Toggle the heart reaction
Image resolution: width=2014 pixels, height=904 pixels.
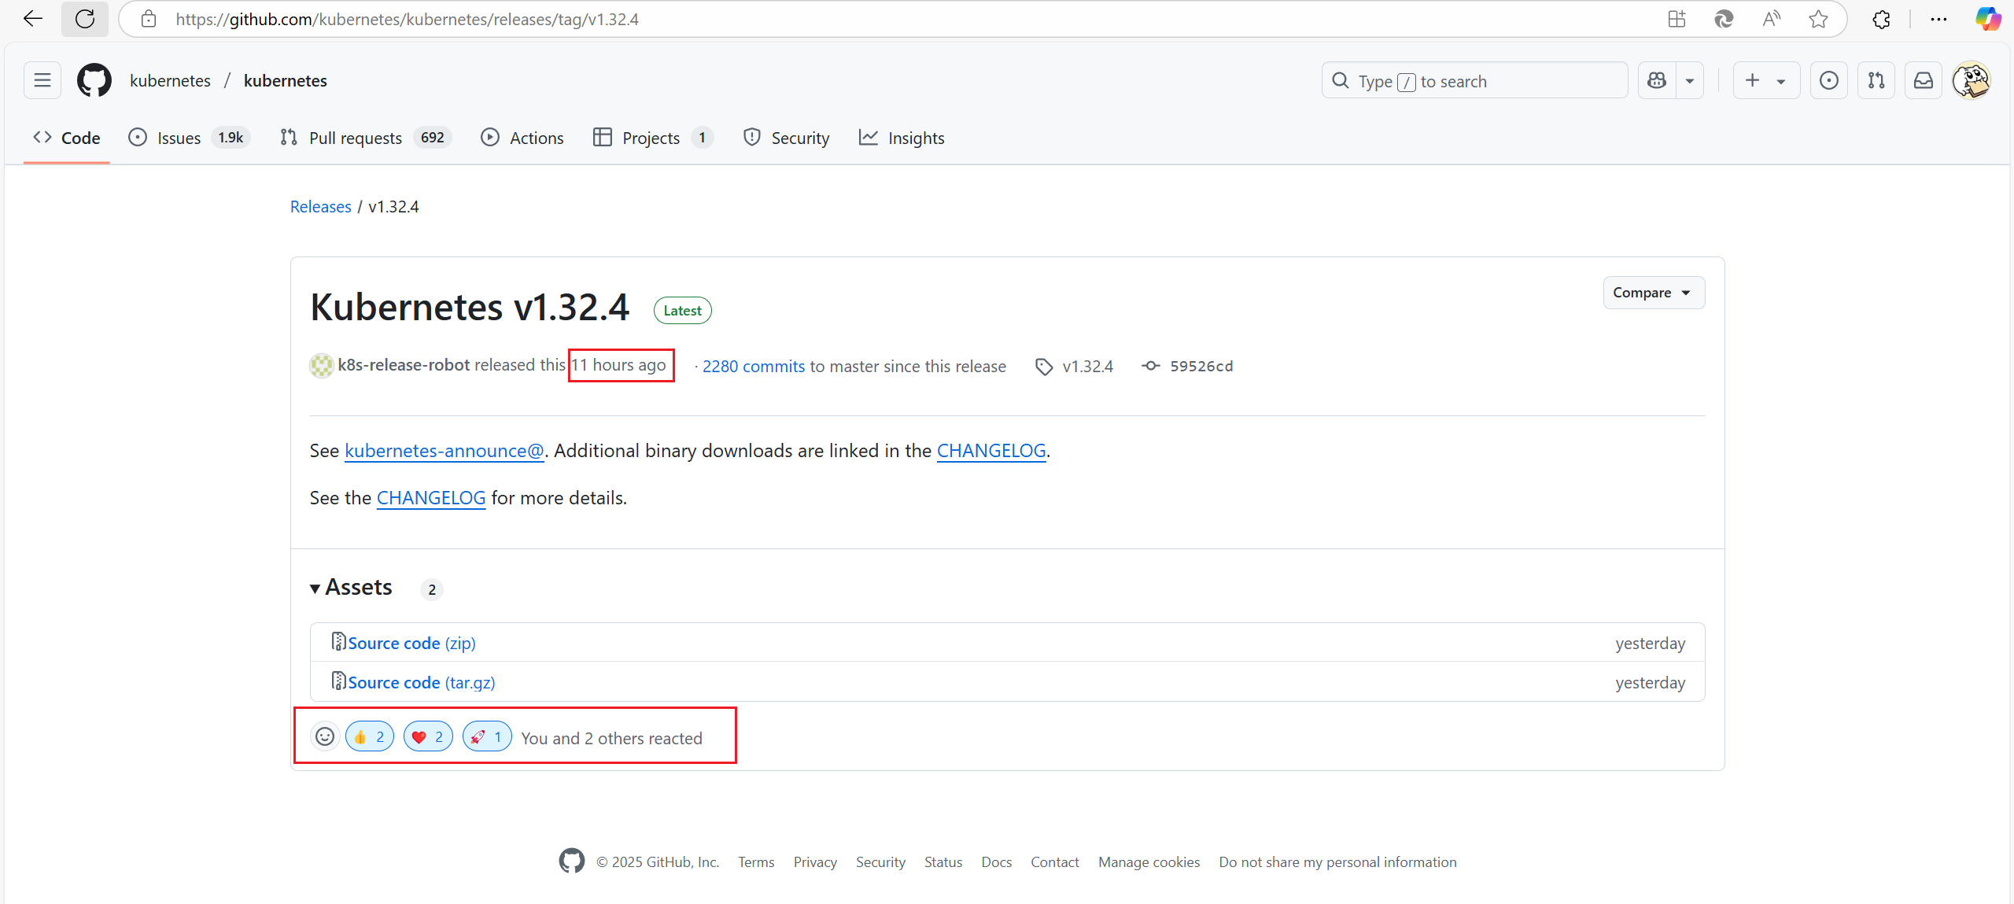click(x=428, y=737)
